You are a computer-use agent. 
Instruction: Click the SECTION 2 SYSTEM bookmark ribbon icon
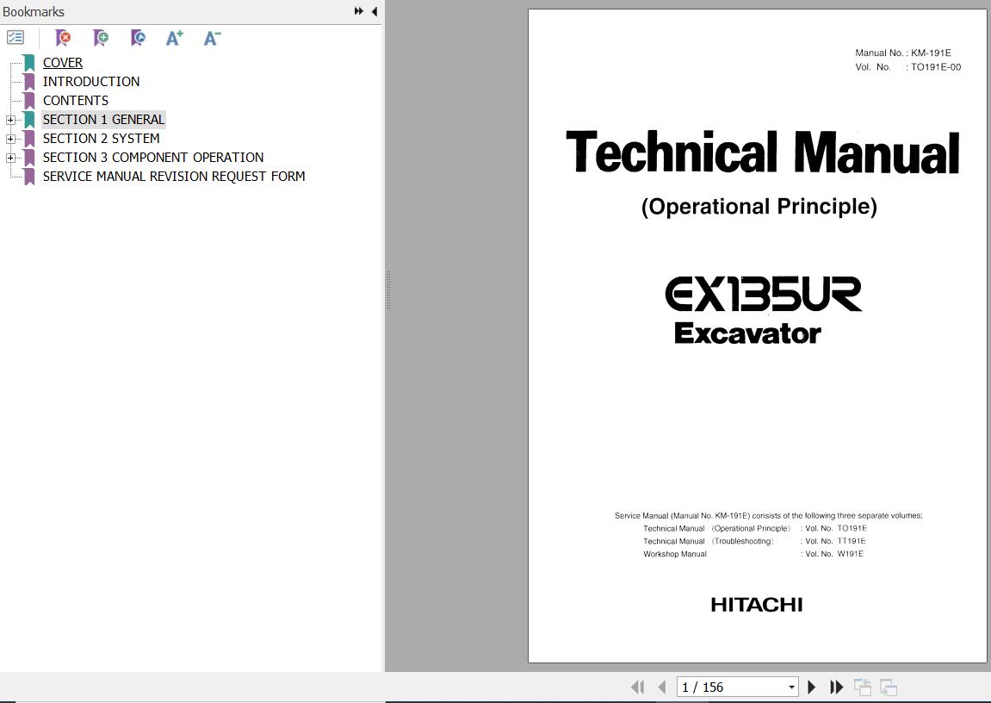click(29, 139)
